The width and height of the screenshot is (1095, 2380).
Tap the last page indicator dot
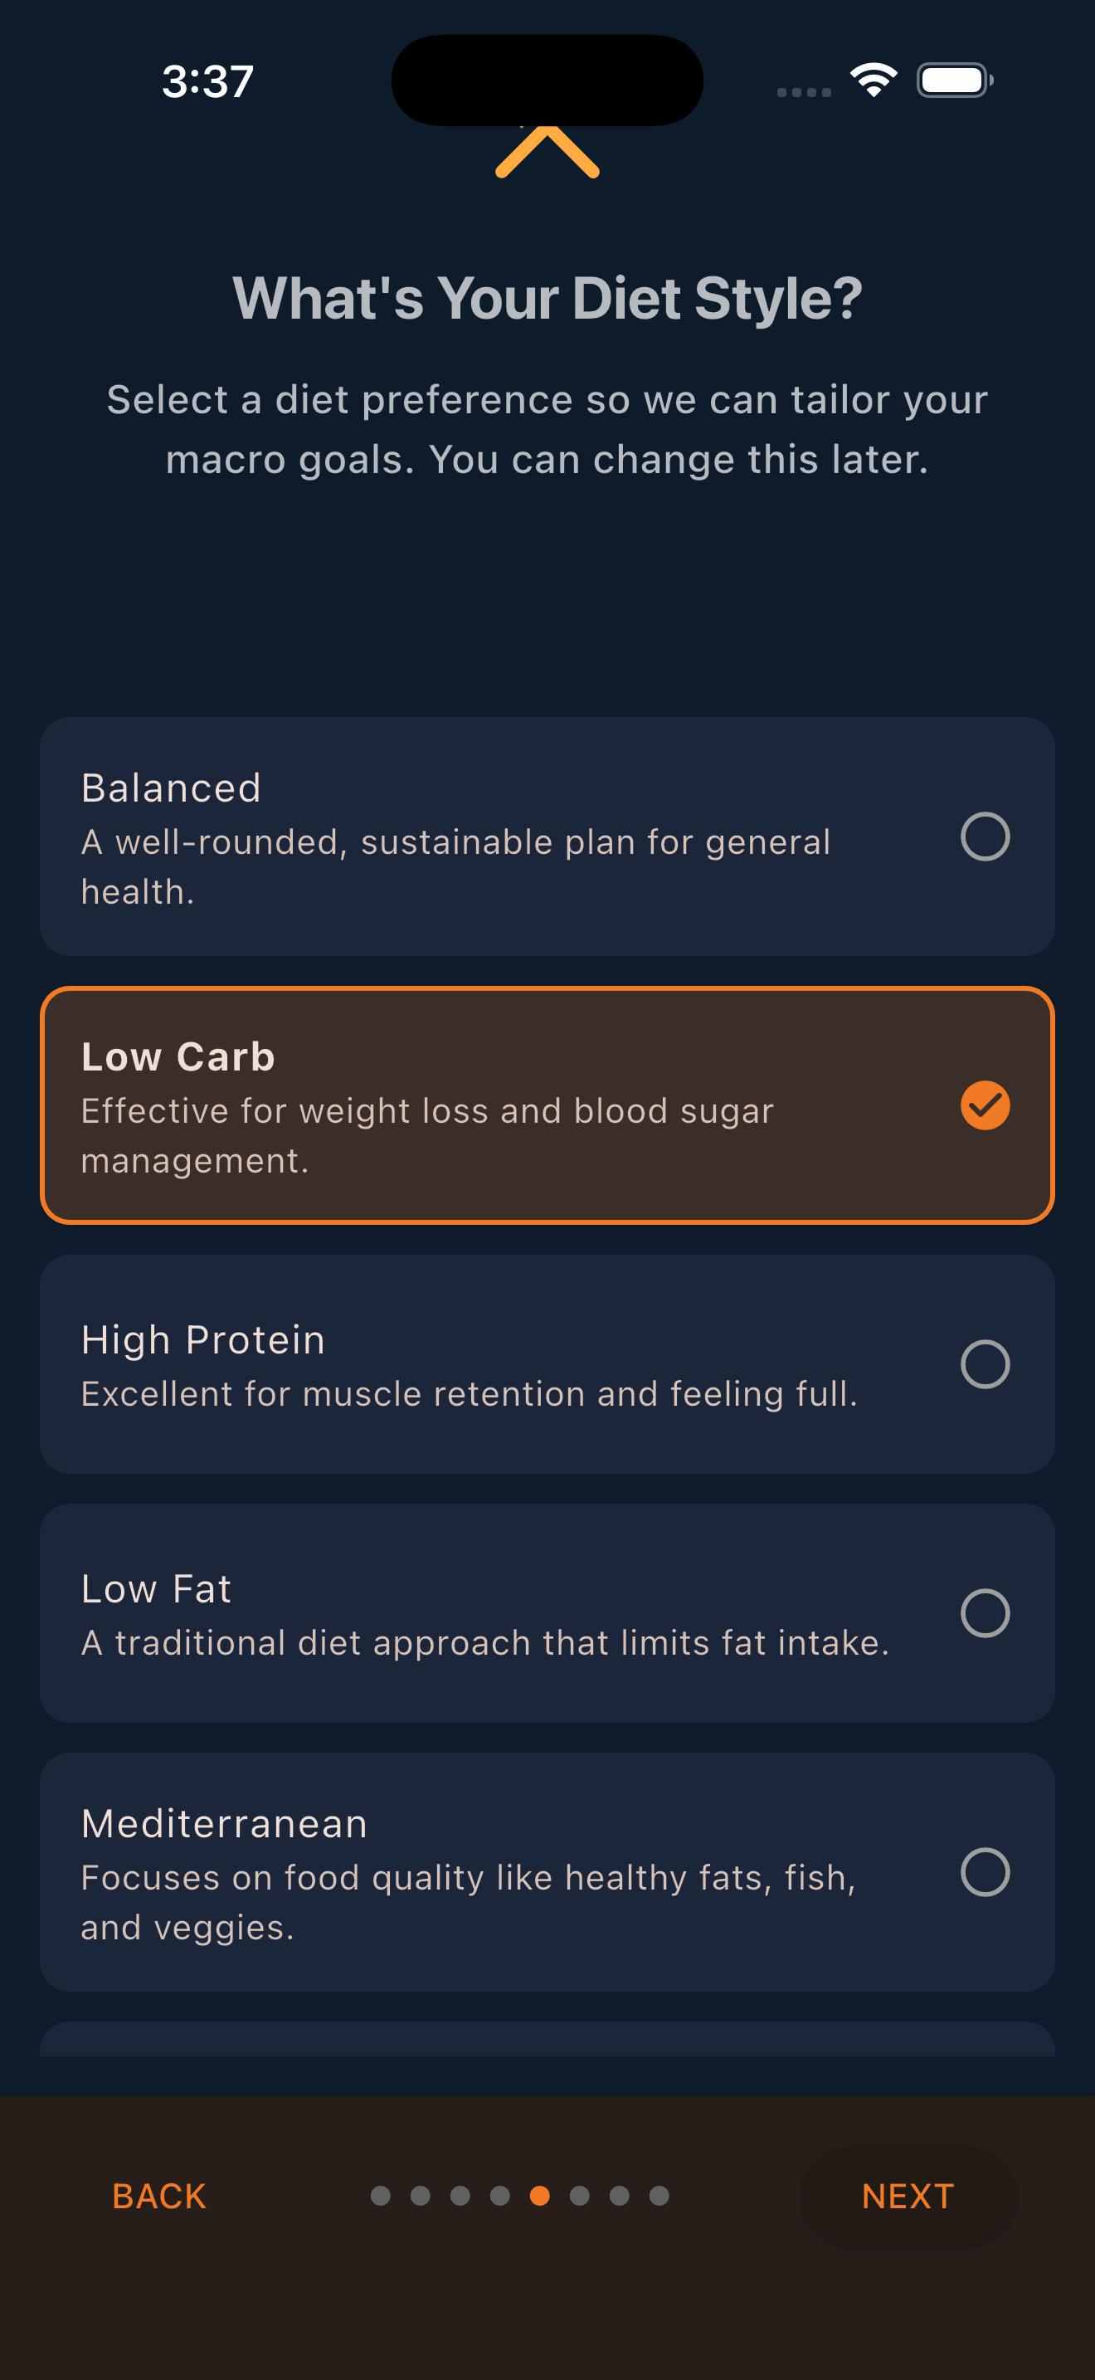tap(659, 2196)
